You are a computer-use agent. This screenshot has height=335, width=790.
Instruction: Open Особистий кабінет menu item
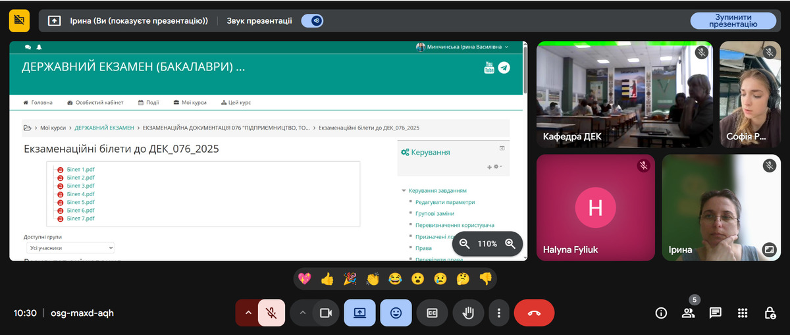pyautogui.click(x=95, y=103)
